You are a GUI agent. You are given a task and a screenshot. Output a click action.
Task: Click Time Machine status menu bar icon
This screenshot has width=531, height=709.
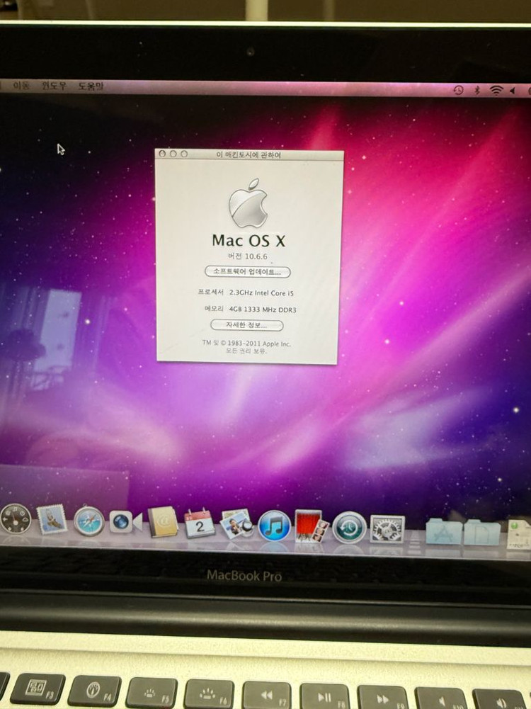click(x=458, y=90)
